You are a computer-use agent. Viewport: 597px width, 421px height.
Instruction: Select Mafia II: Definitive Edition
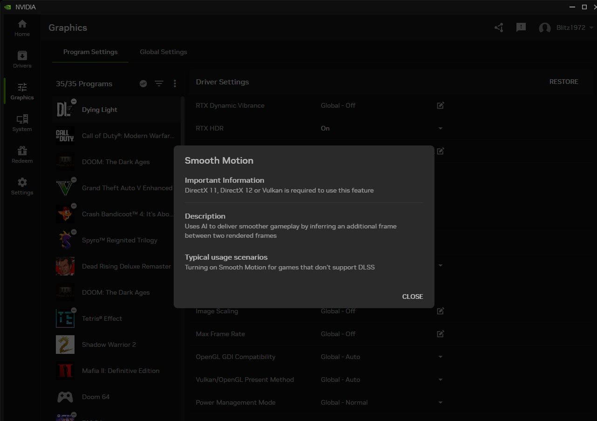pyautogui.click(x=116, y=371)
